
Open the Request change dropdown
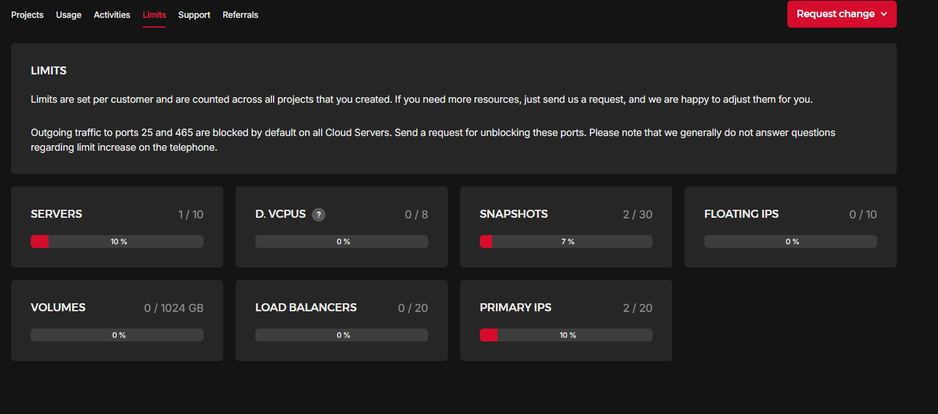coord(841,14)
